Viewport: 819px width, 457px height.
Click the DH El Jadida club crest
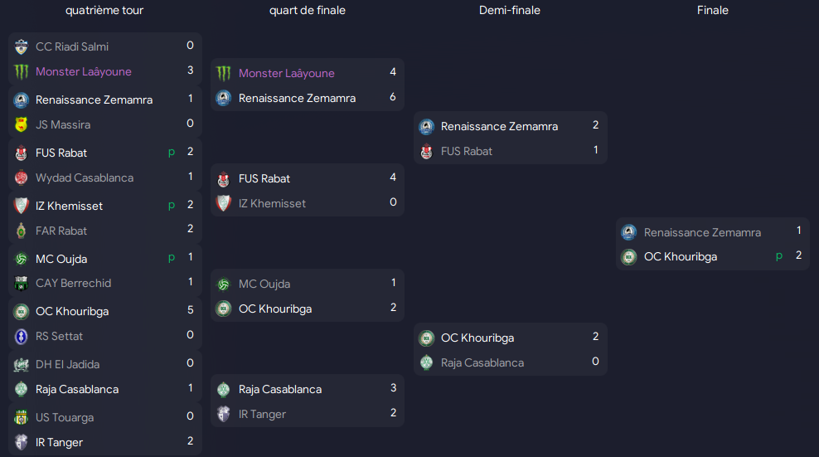(21, 364)
